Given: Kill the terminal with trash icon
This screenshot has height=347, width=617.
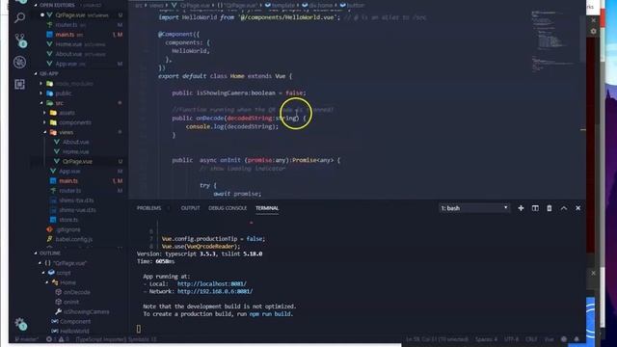Looking at the screenshot, I should point(550,208).
